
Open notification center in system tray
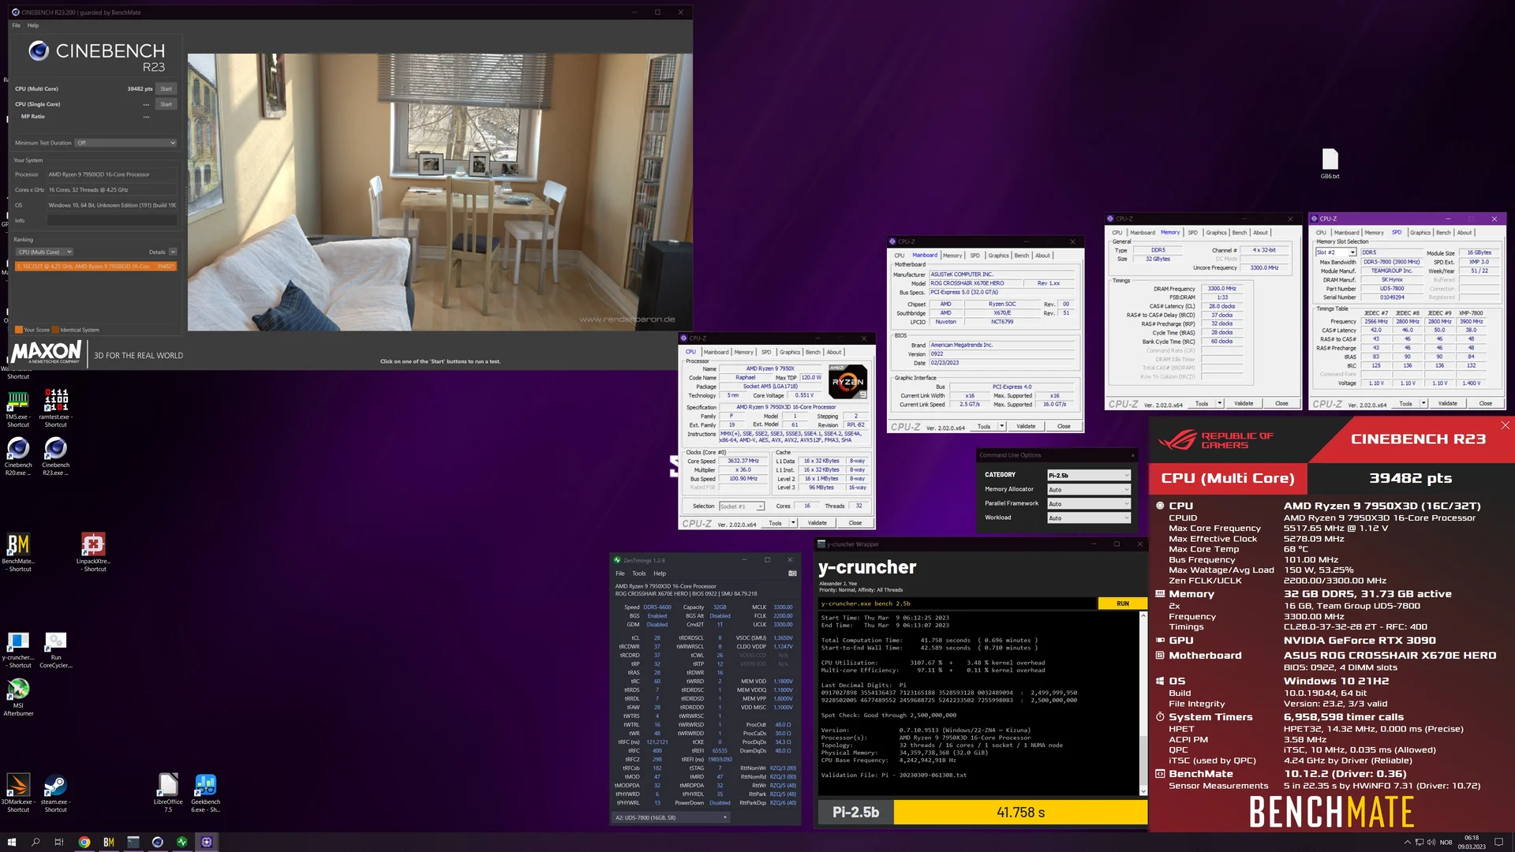[1499, 842]
